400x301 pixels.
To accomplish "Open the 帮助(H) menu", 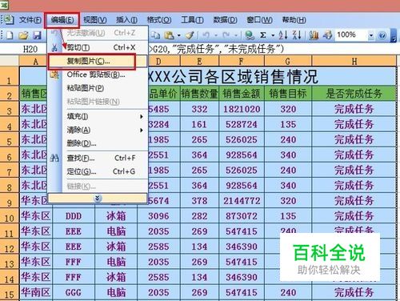I will (x=294, y=20).
